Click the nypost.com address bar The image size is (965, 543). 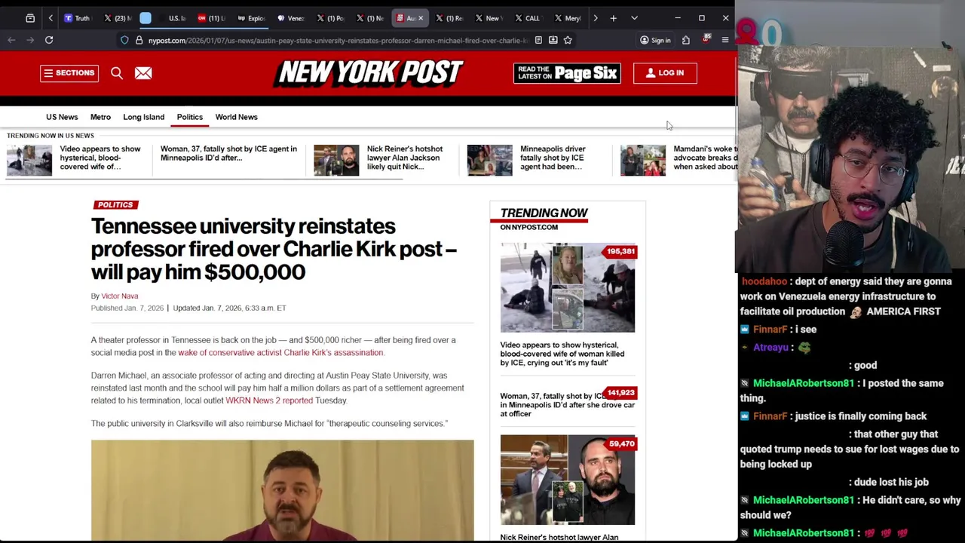[338, 40]
